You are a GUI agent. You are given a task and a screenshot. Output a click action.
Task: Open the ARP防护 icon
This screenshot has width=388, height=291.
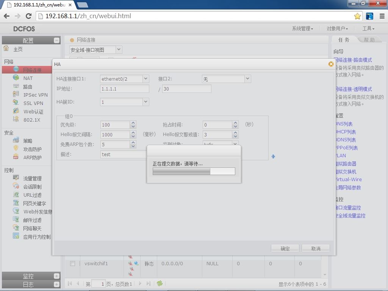tap(16, 156)
